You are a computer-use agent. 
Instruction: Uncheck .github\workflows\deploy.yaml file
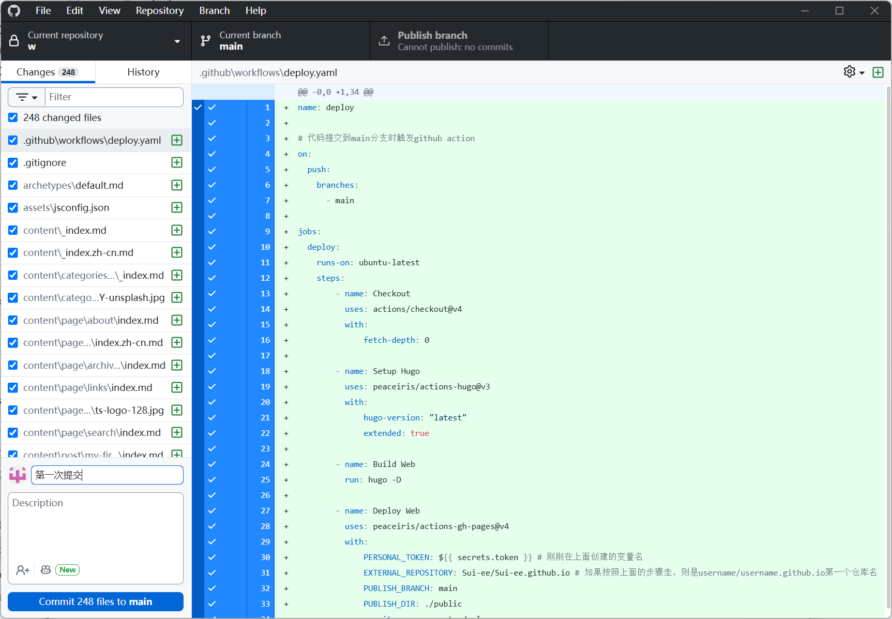13,140
